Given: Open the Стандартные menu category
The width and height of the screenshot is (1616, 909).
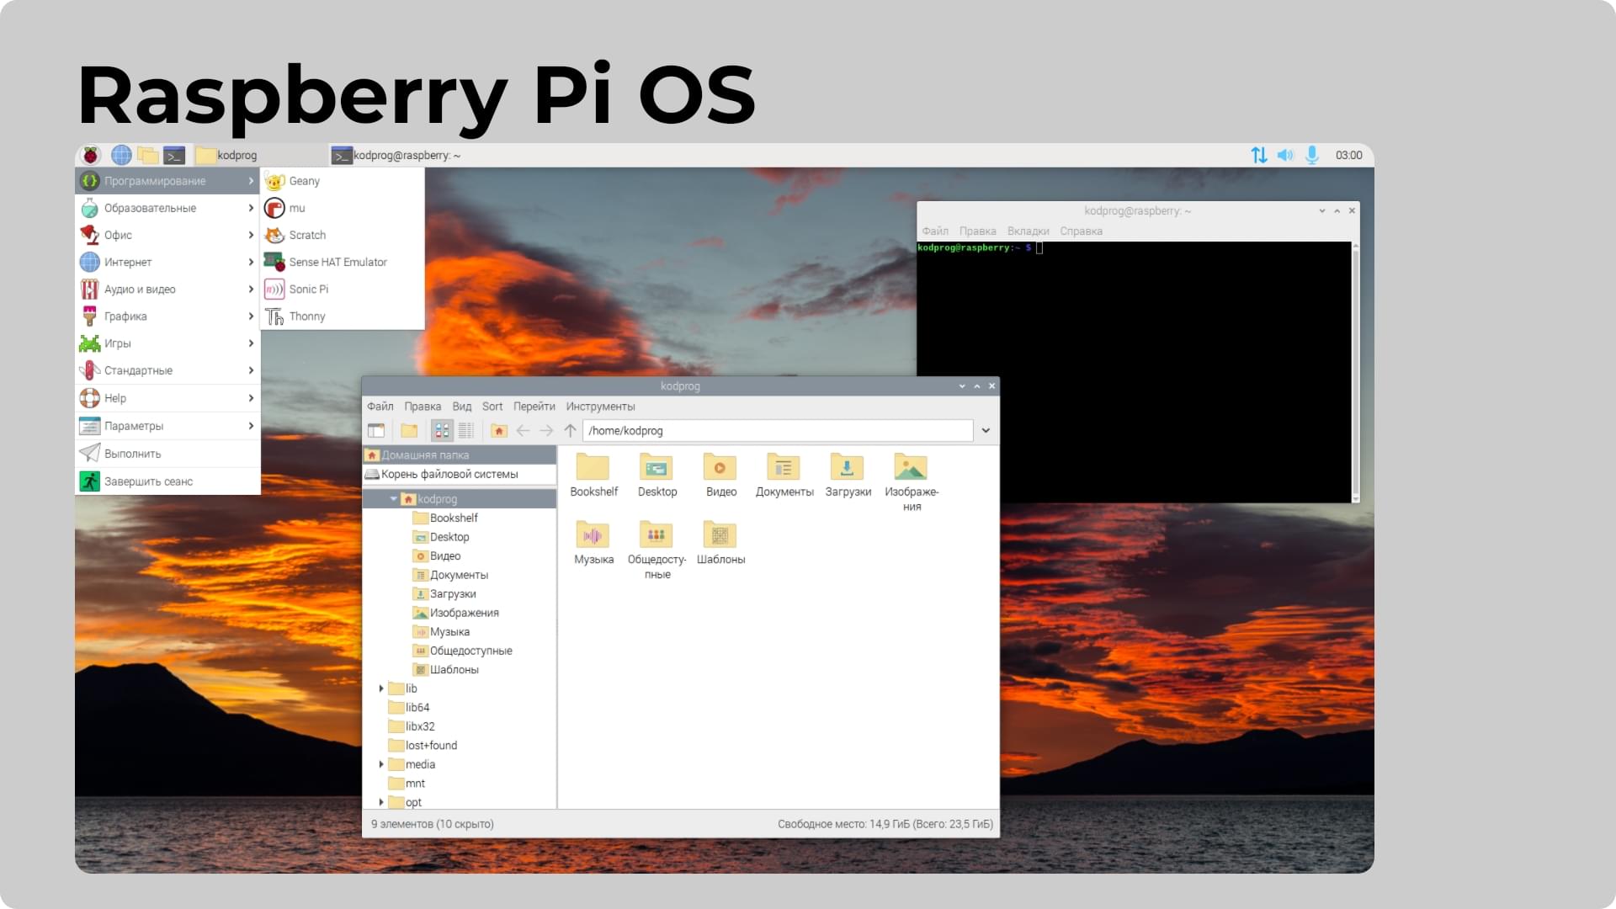Looking at the screenshot, I should point(167,370).
